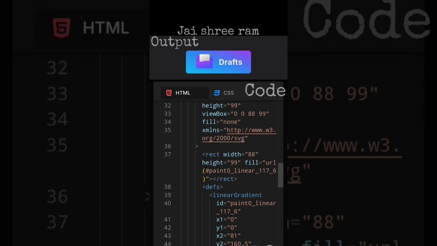Click line number 40 in gutter

coord(167,203)
